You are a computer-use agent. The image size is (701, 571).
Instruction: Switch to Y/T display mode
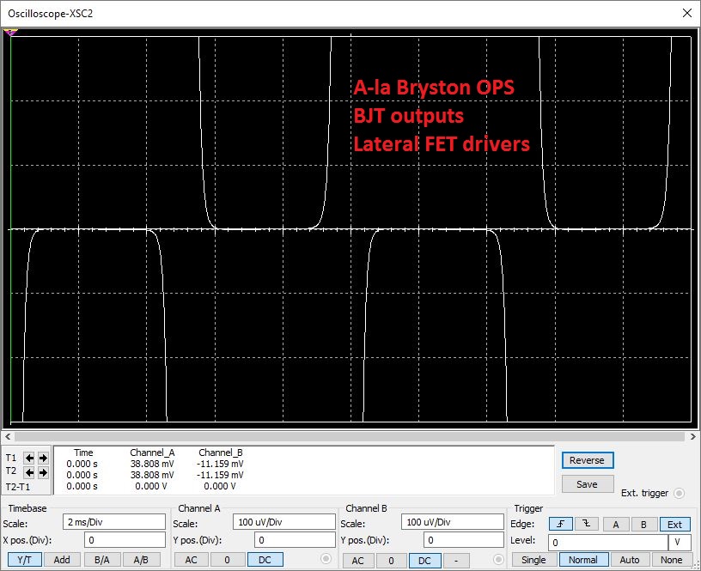[25, 560]
